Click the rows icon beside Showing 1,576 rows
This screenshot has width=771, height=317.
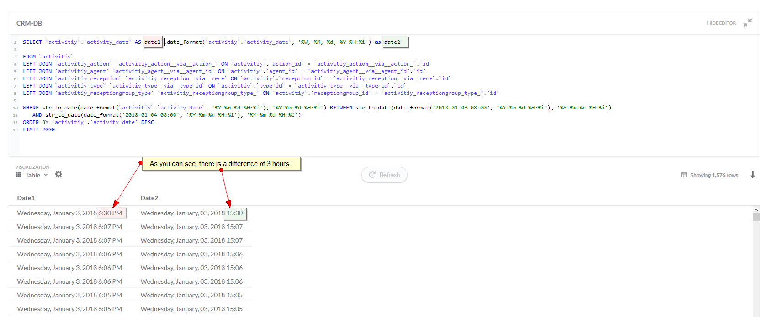[684, 175]
